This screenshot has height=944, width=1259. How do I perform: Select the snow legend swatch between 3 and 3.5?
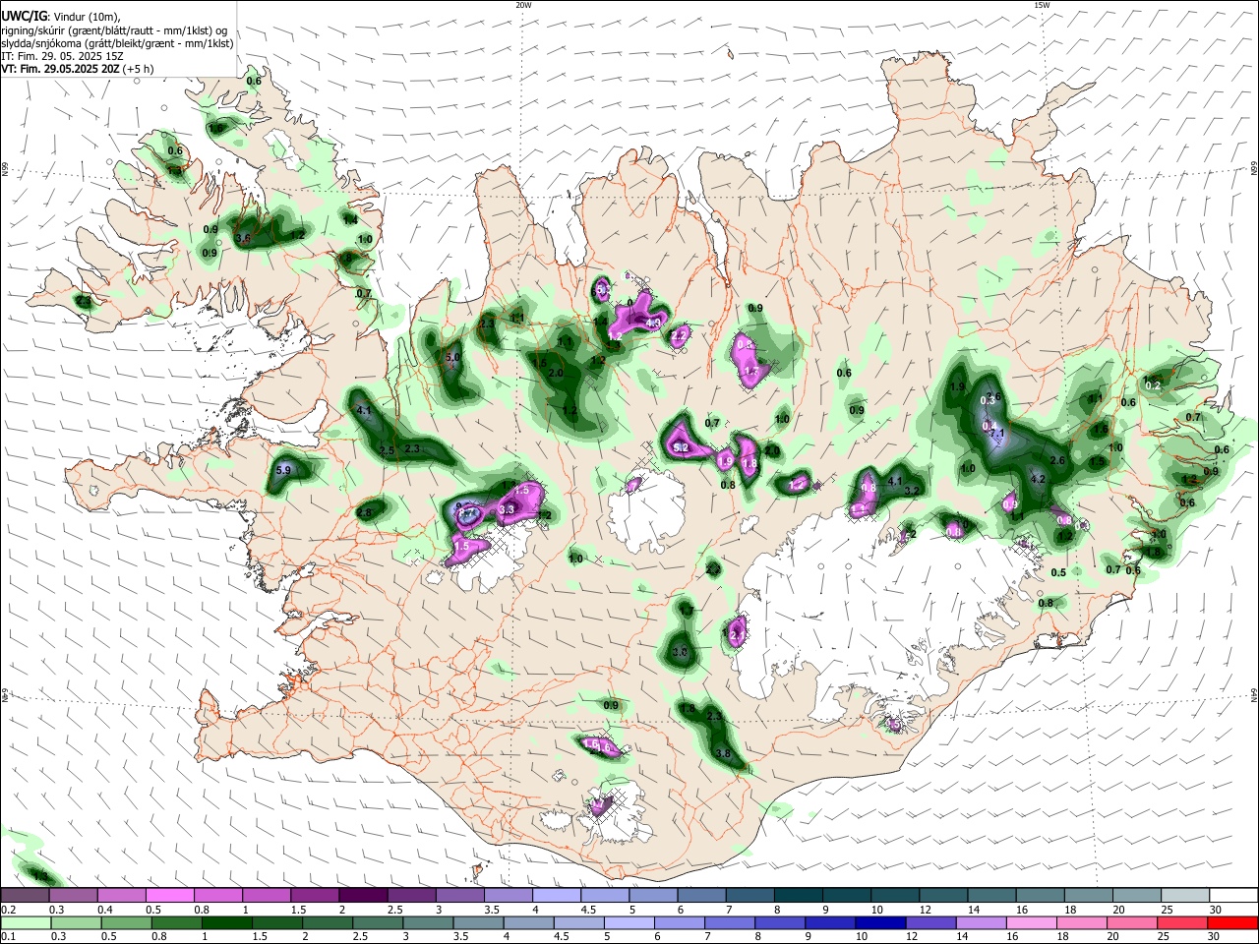click(459, 896)
